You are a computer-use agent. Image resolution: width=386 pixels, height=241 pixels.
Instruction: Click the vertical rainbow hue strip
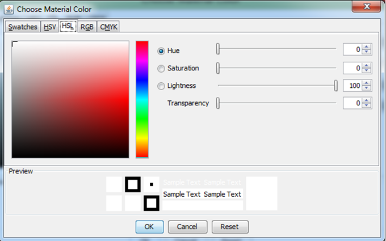coord(142,99)
